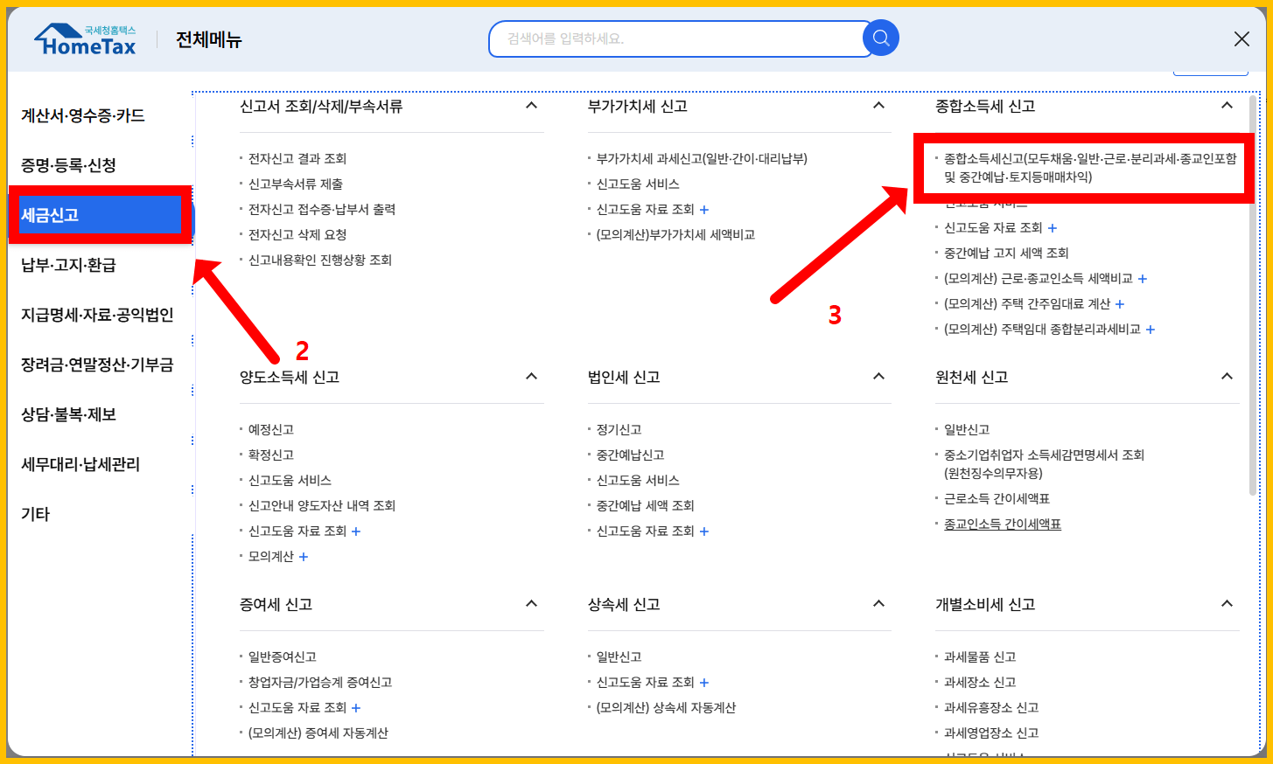
Task: Expand (모의계산) 주택임대 종합분리과세비교 with plus icon
Action: [x=1150, y=329]
